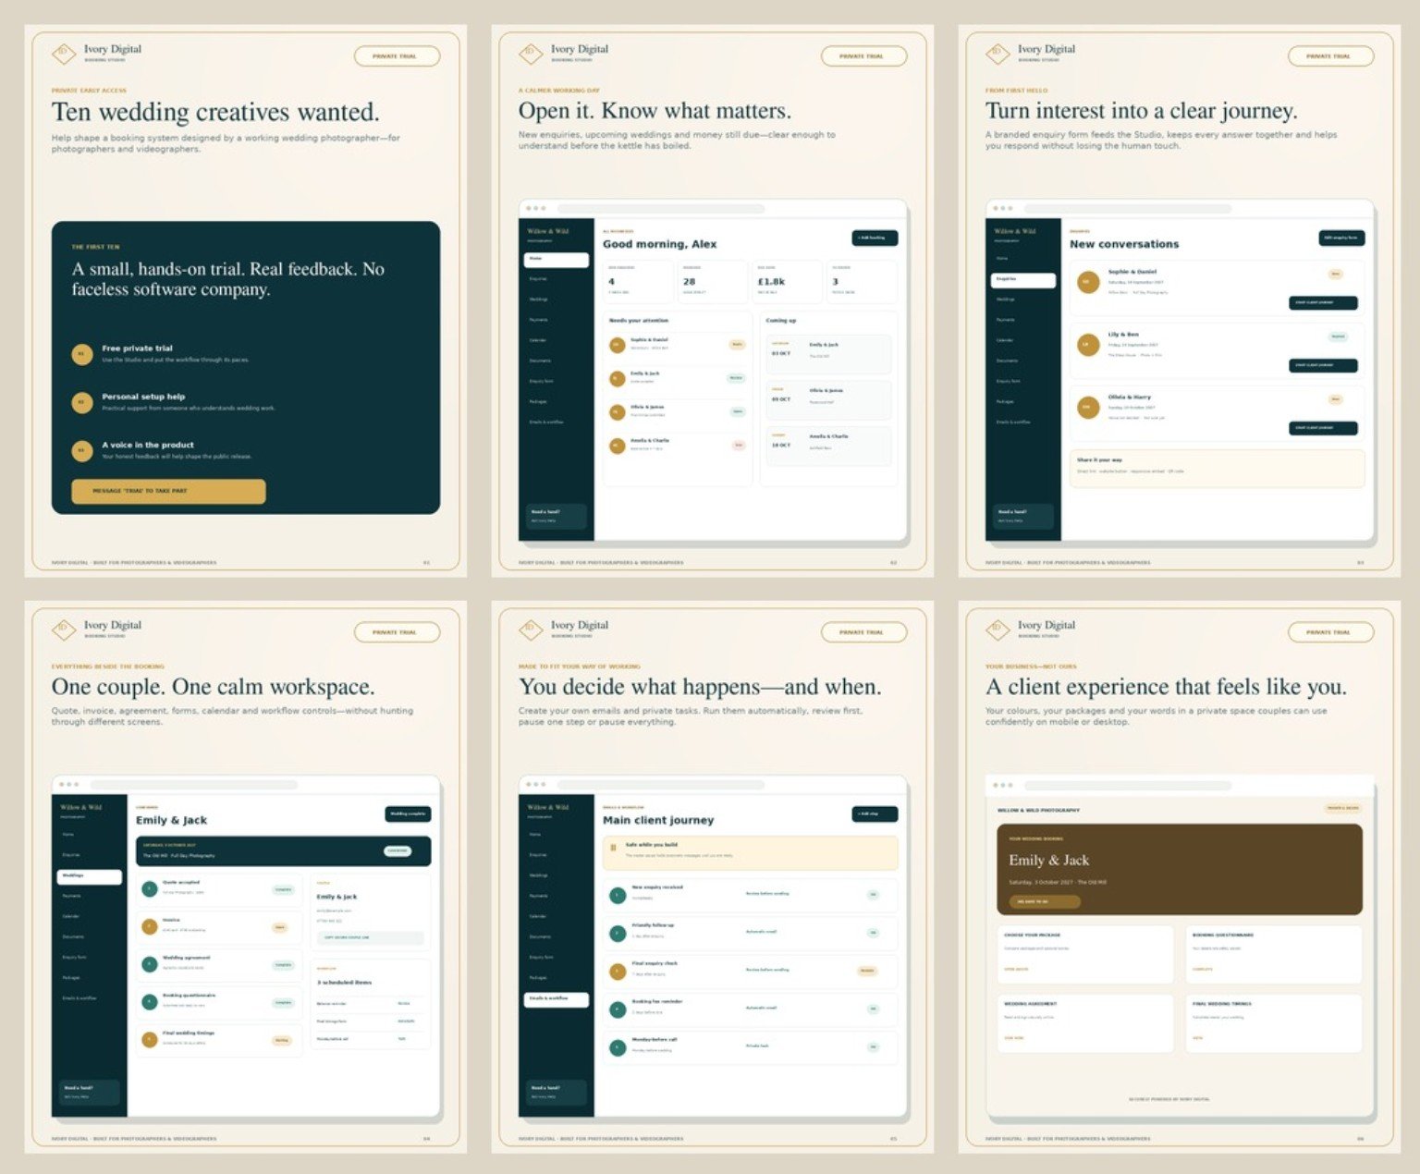The image size is (1420, 1174).
Task: Toggle the On badge for 'New enquiry received'
Action: (x=873, y=895)
